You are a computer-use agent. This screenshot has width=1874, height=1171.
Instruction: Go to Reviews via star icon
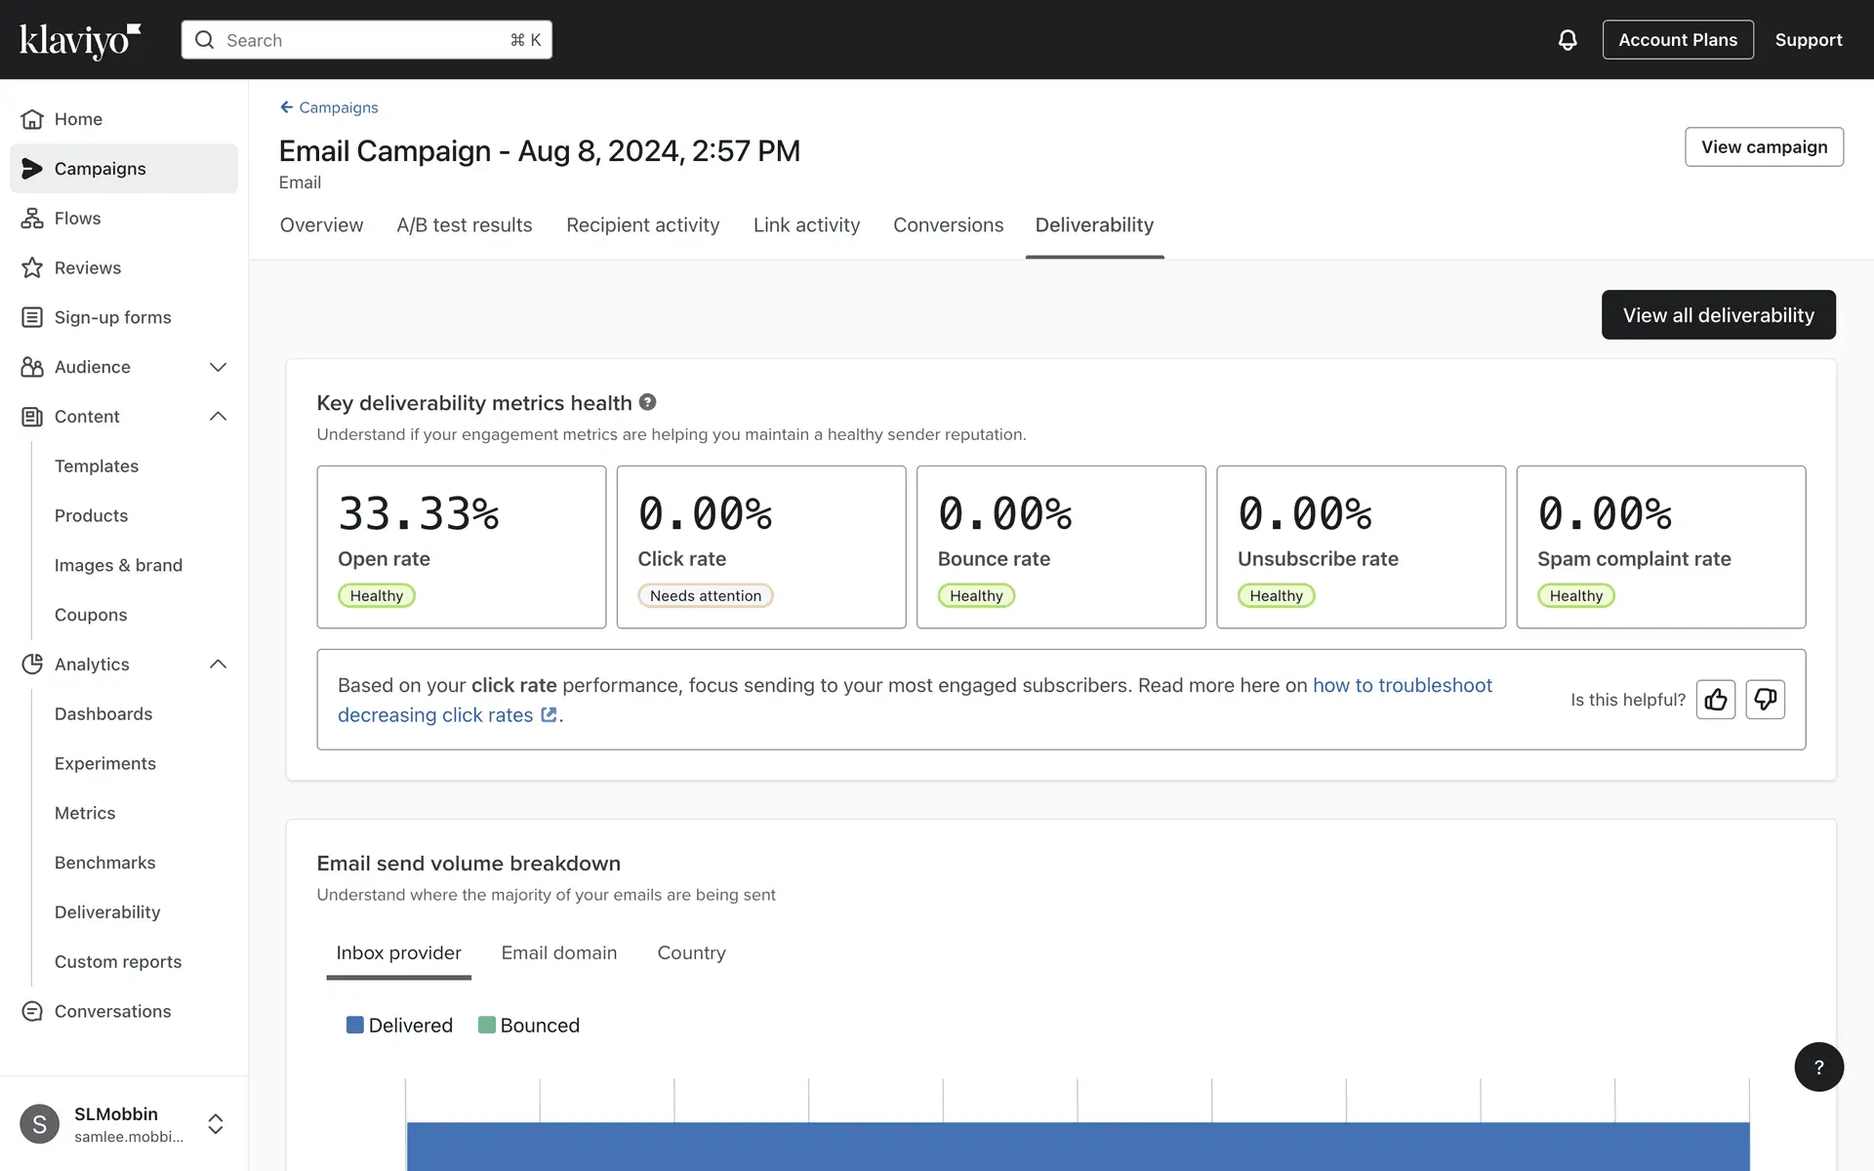coord(32,267)
